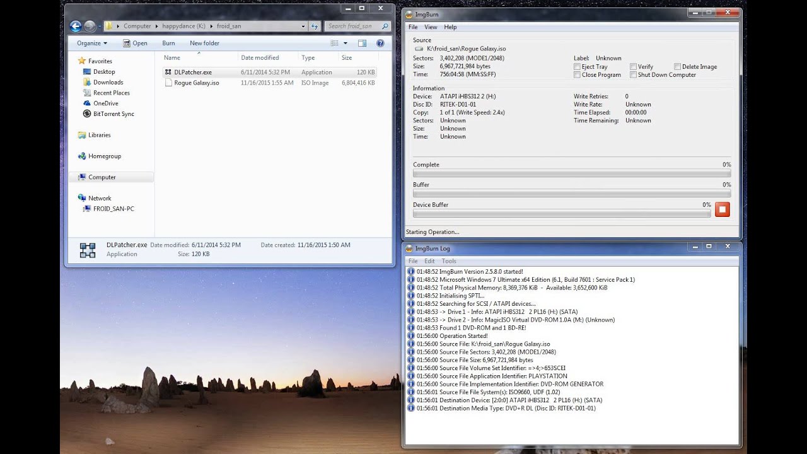
Task: Expand the chevron before Computer in address bar
Action: [x=119, y=26]
